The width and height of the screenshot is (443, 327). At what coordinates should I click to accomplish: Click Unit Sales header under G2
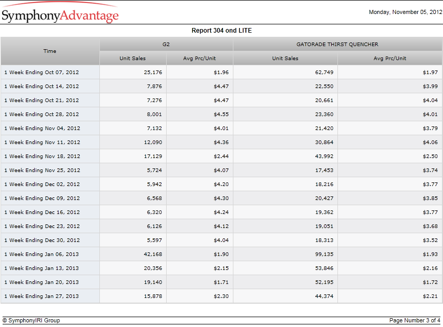click(133, 58)
